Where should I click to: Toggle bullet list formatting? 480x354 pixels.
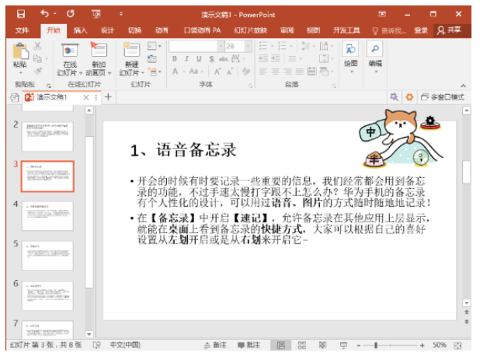(263, 46)
